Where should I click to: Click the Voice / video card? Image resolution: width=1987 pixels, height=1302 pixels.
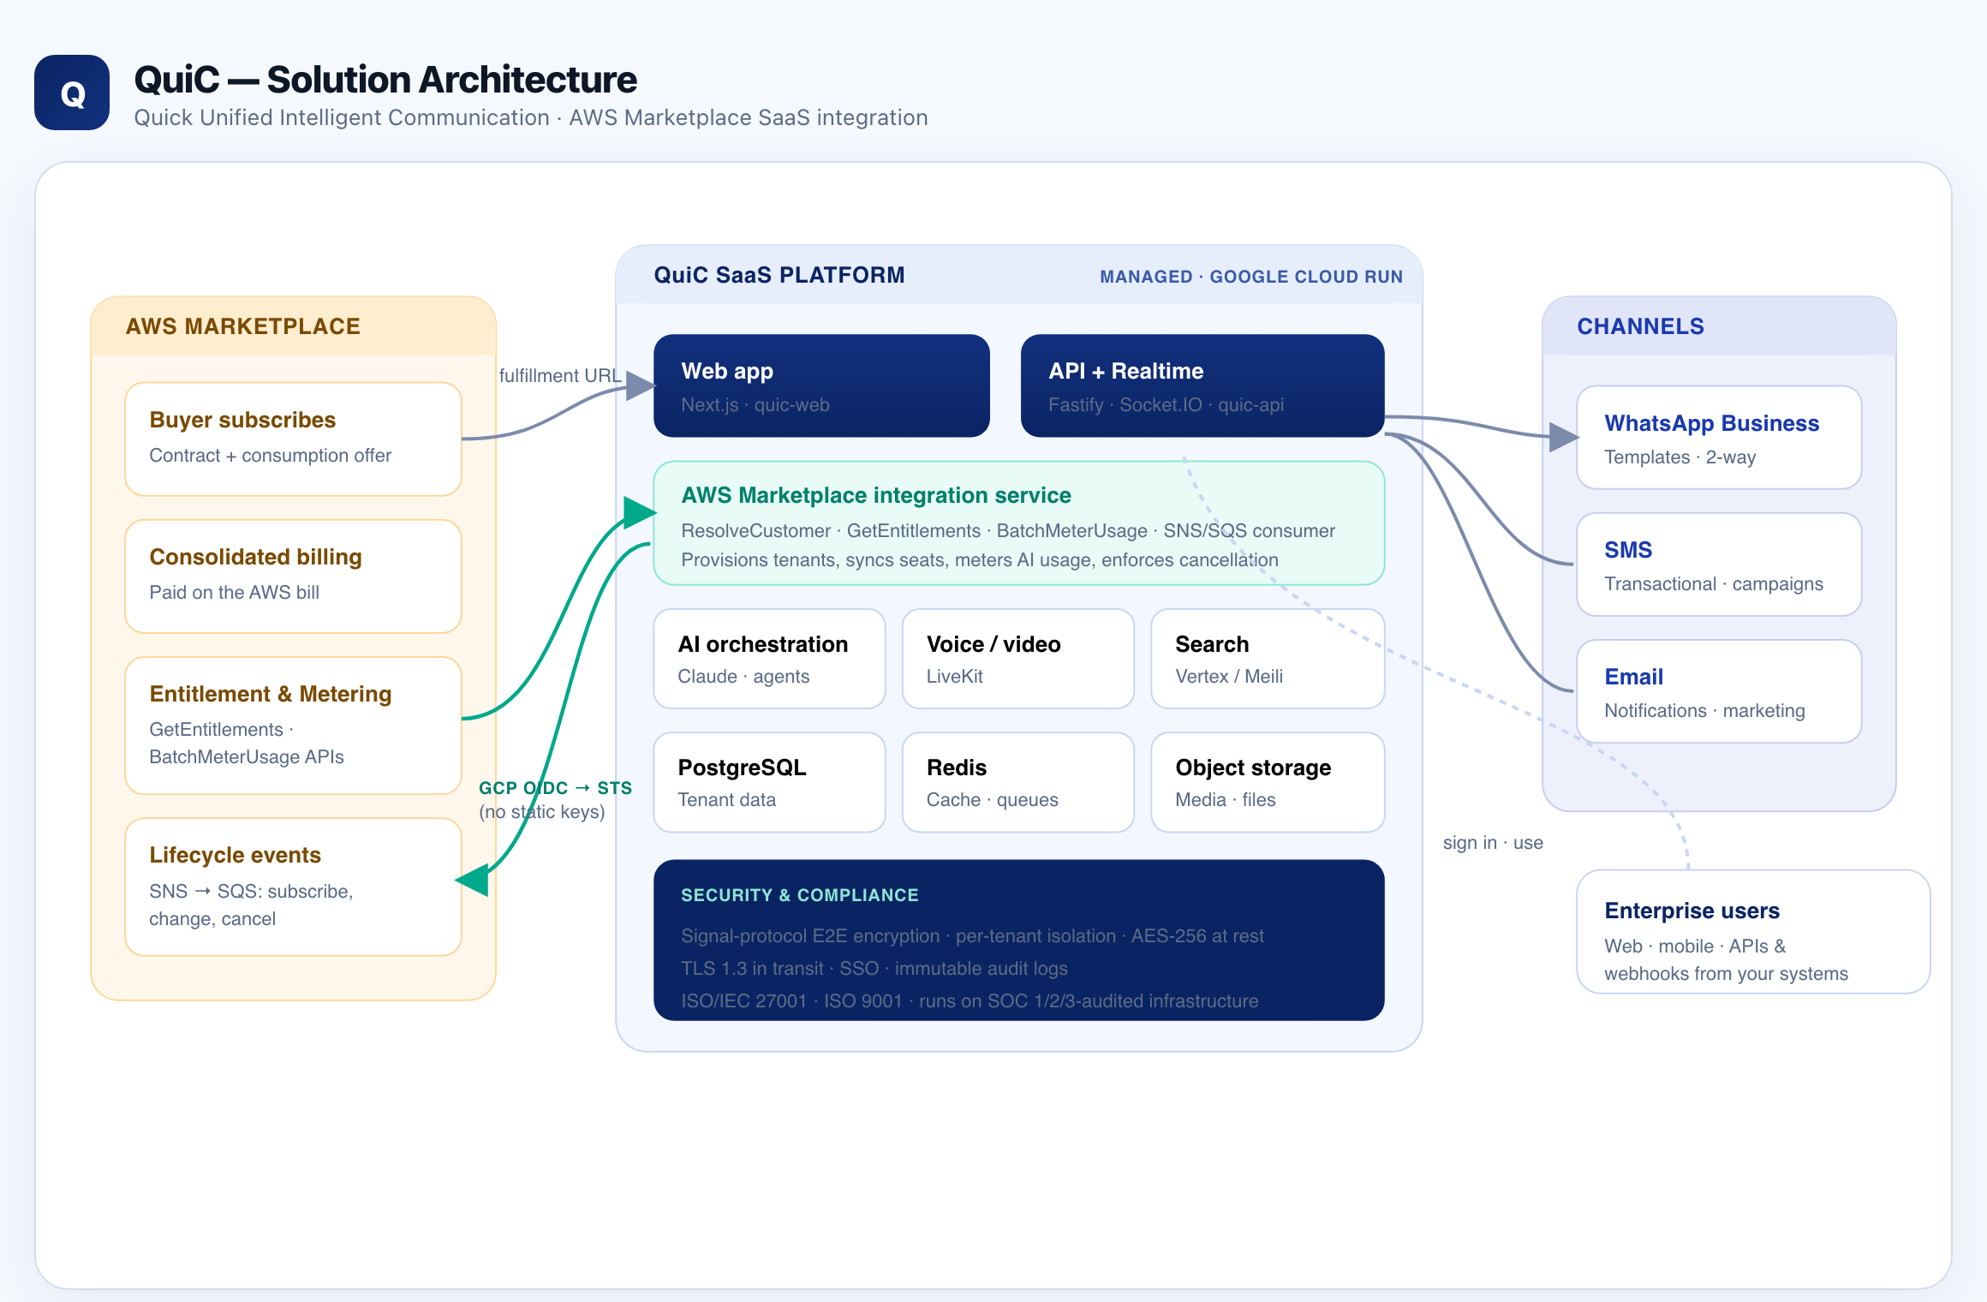tap(1018, 659)
